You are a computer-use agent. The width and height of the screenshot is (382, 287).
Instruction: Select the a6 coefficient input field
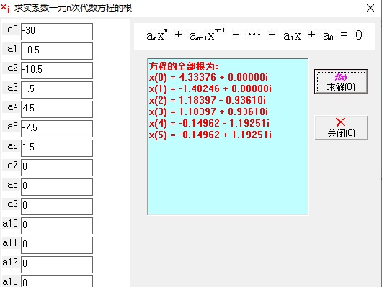point(57,148)
